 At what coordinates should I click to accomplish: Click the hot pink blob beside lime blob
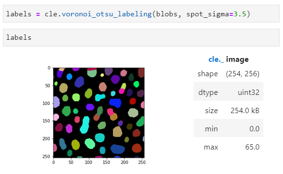tap(122, 91)
